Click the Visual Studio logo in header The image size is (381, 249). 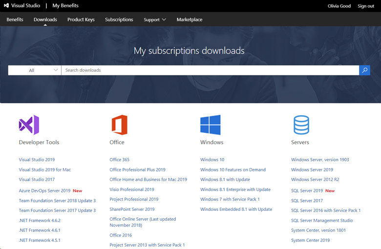(x=6, y=5)
